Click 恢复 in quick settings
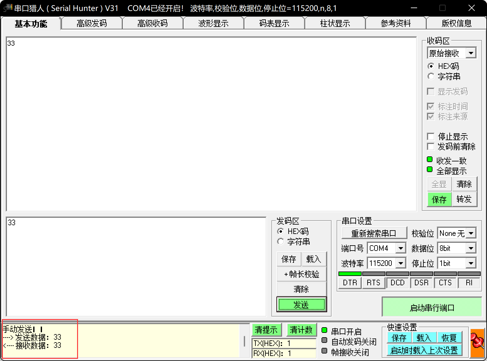 [x=449, y=338]
